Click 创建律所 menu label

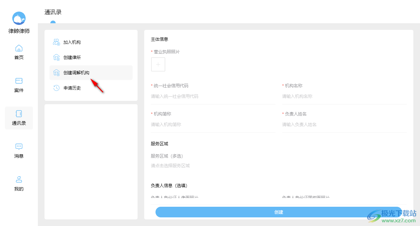pyautogui.click(x=72, y=57)
